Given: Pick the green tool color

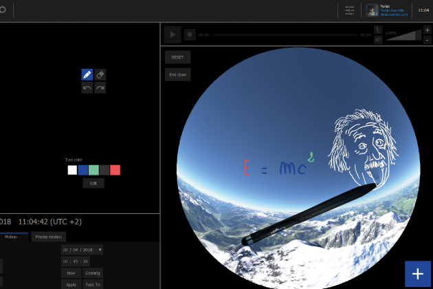Looking at the screenshot, I should pyautogui.click(x=93, y=170).
